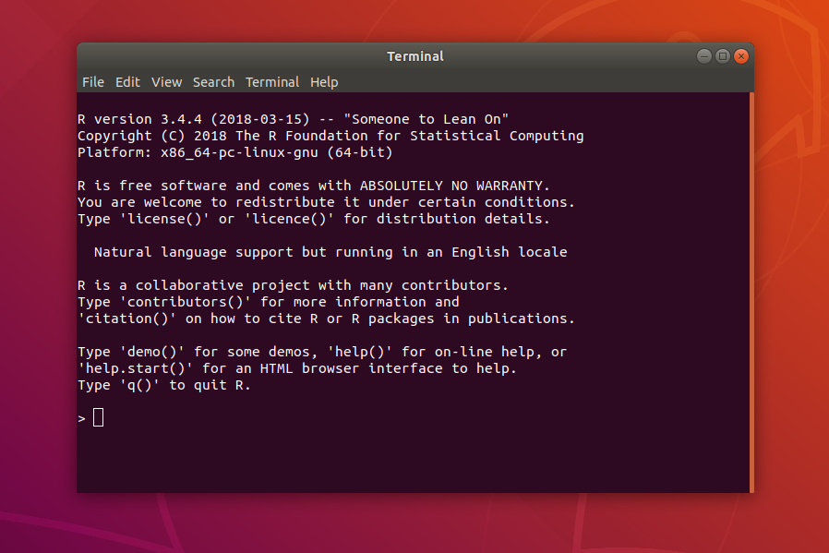829x553 pixels.
Task: Open the Search menu
Action: (213, 82)
